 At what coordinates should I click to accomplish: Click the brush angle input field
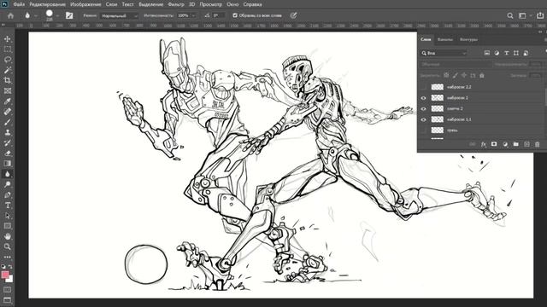(x=219, y=15)
